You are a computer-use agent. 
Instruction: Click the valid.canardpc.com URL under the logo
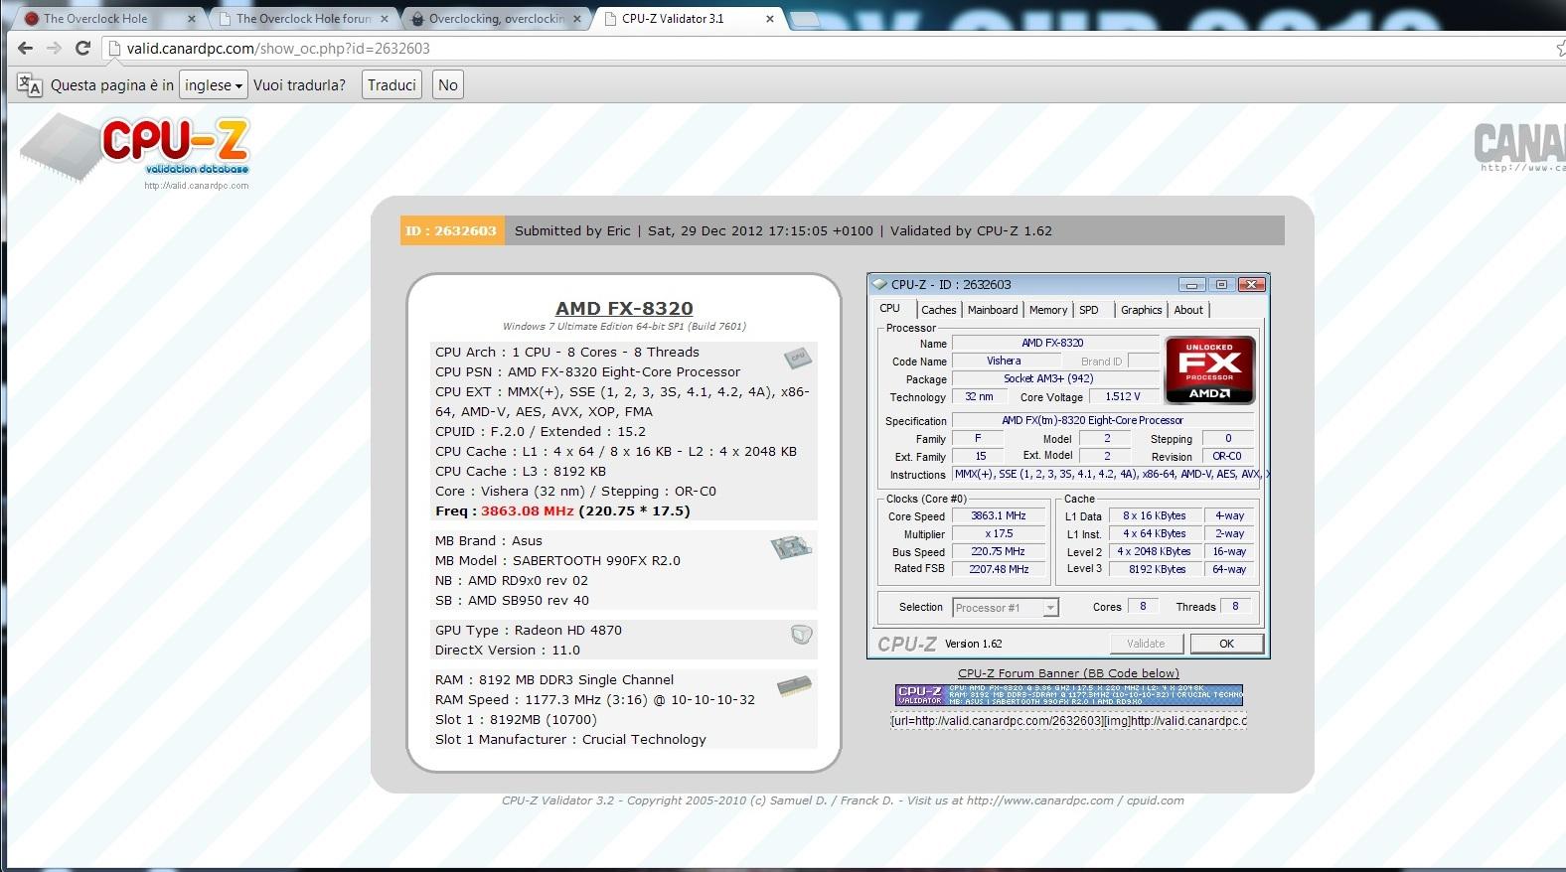click(x=197, y=186)
